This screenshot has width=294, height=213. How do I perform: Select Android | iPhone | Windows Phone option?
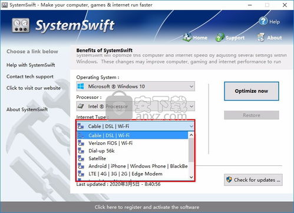tap(133, 166)
